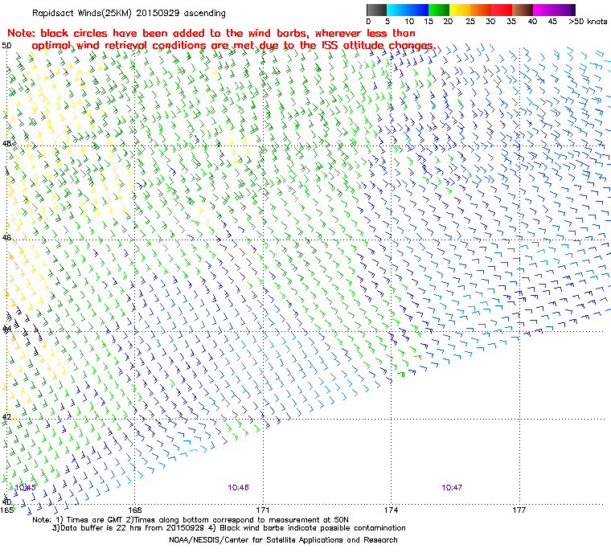Click the red note line about ISS attitude changes
Image resolution: width=611 pixels, height=553 pixels.
point(233,46)
